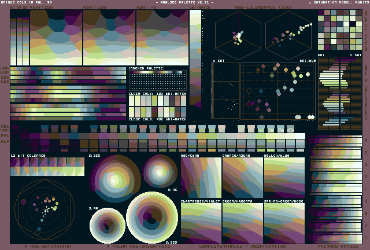
Task: Open the Yellow/Blue complementary gradient
Action: pos(284,178)
